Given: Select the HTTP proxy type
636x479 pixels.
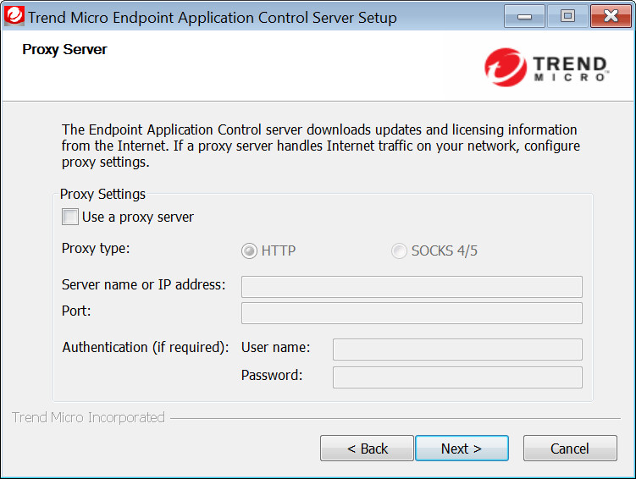Looking at the screenshot, I should point(249,251).
